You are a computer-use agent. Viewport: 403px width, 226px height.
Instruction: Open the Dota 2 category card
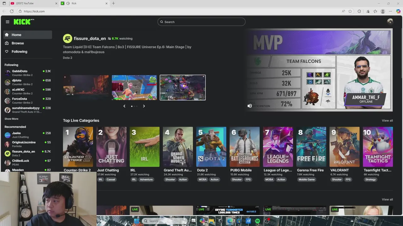pyautogui.click(x=211, y=147)
